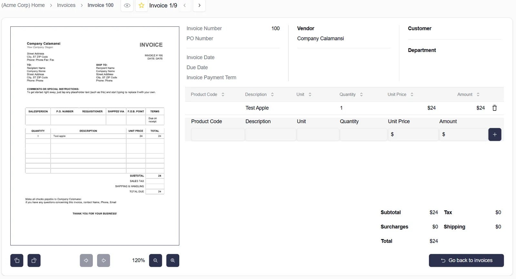
Task: Click the PO Number field label
Action: click(200, 38)
